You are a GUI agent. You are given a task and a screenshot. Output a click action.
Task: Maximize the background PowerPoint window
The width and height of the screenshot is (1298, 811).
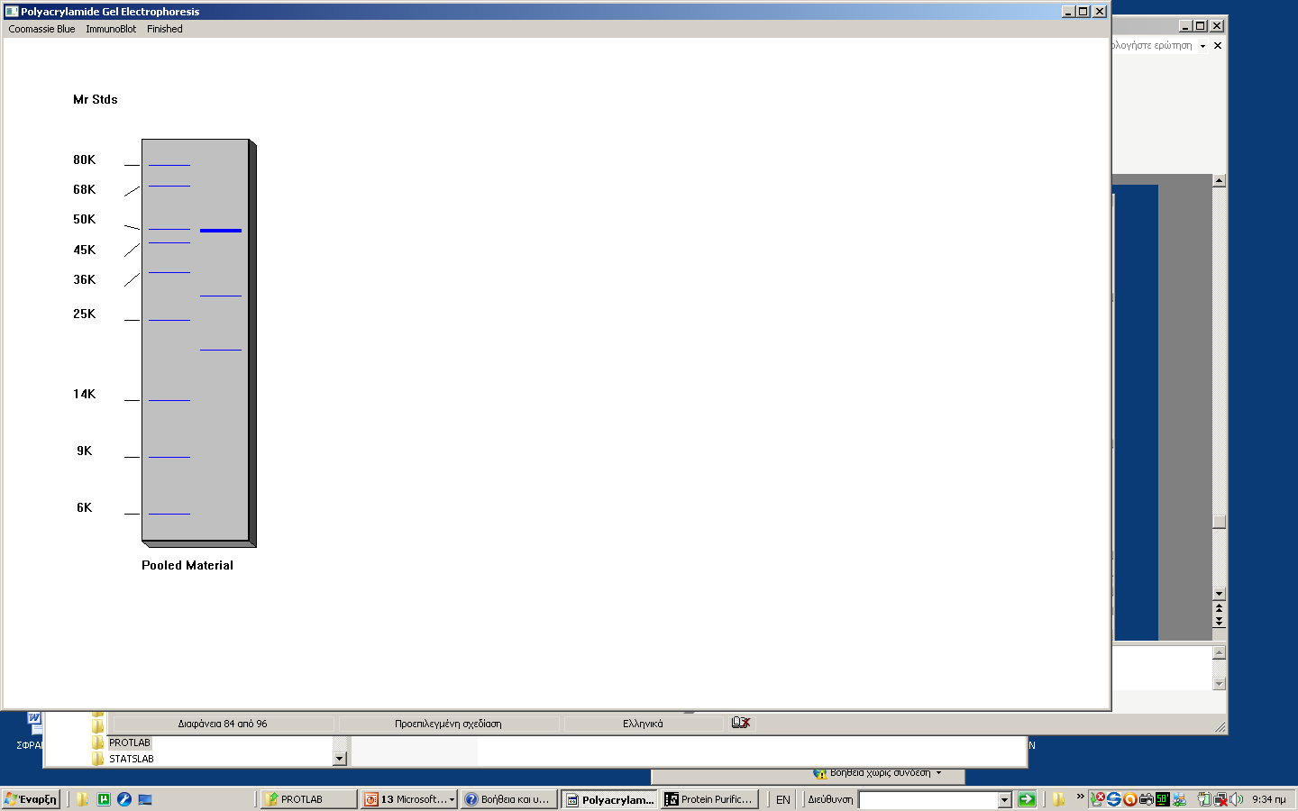[1201, 26]
